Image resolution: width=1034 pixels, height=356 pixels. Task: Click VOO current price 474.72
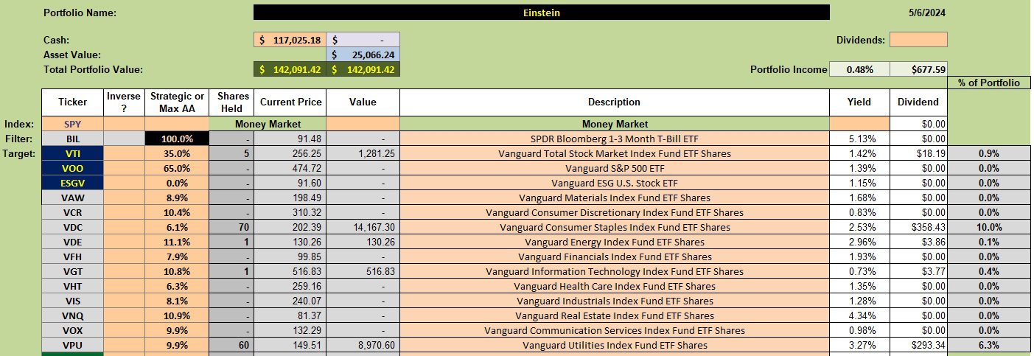(289, 168)
